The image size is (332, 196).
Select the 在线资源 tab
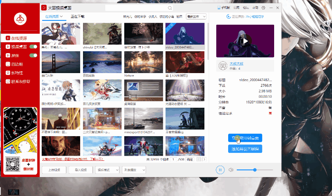tap(54, 17)
